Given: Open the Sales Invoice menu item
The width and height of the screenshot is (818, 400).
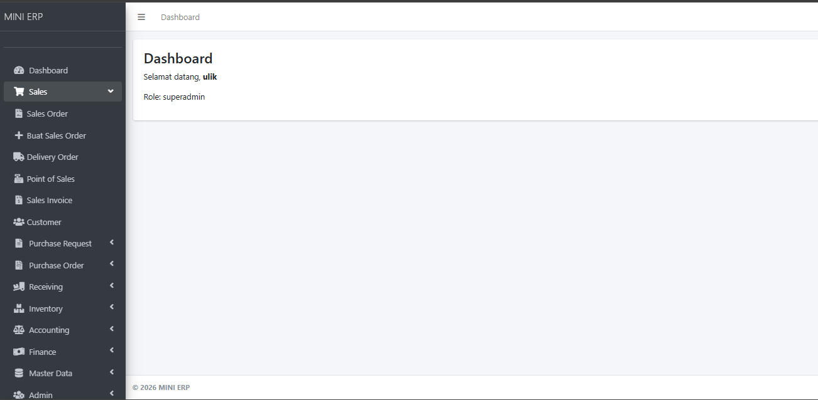Looking at the screenshot, I should (x=49, y=200).
